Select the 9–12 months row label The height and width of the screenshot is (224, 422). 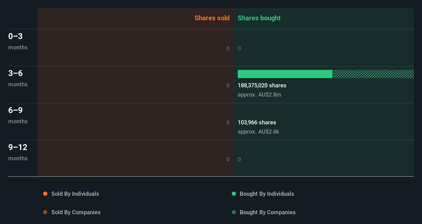point(18,152)
